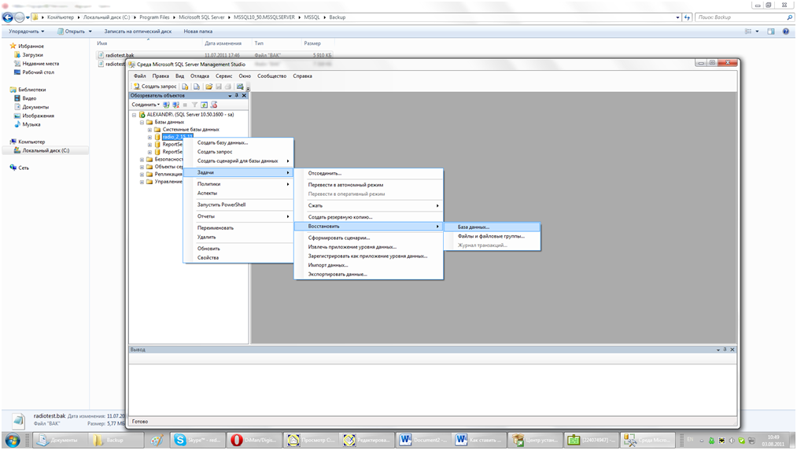Click the activity monitor icon in toolbar
The width and height of the screenshot is (797, 450).
240,87
